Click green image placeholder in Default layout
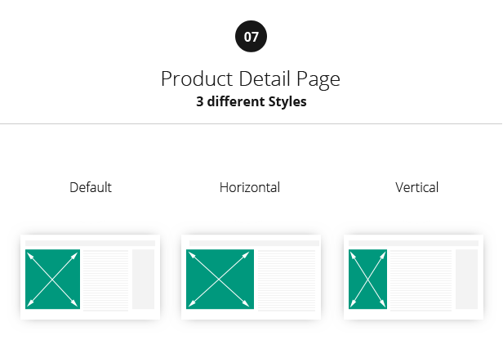This screenshot has width=503, height=358. click(x=53, y=280)
